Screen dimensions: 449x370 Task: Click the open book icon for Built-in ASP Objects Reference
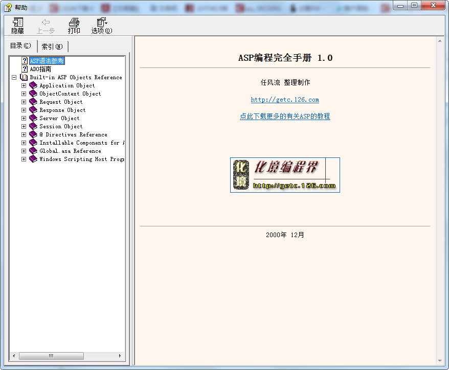click(x=23, y=77)
